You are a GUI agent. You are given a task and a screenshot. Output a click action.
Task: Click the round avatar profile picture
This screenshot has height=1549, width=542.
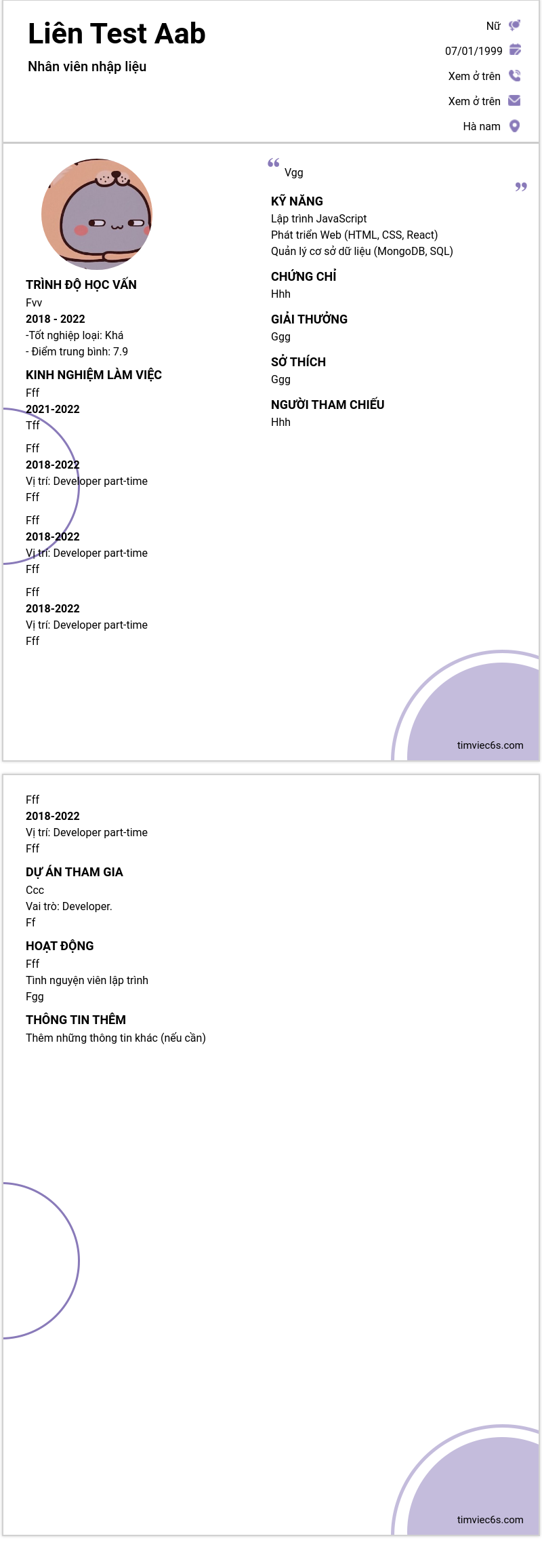tap(97, 214)
